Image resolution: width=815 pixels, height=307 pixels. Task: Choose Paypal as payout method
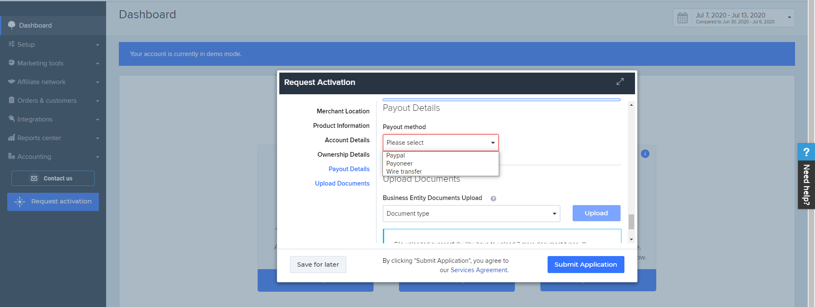pos(441,155)
